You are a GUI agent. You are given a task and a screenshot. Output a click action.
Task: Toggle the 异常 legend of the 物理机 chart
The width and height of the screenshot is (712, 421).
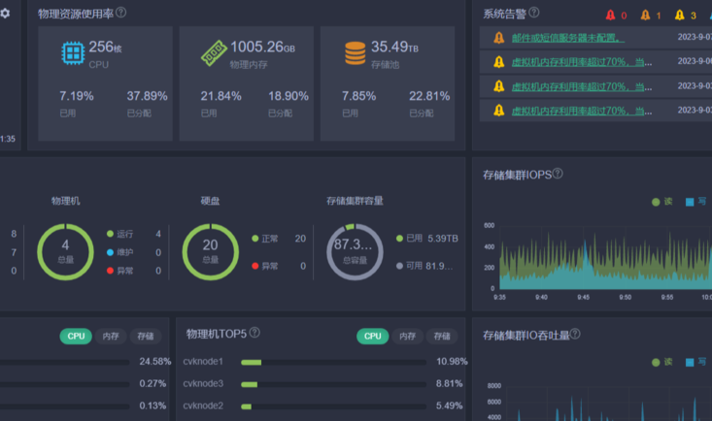point(119,271)
